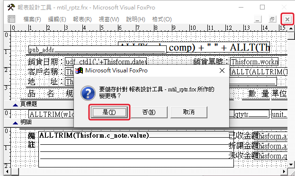The image size is (295, 176).
Task: Open the 檔案(F) menu
Action: pyautogui.click(x=32, y=19)
